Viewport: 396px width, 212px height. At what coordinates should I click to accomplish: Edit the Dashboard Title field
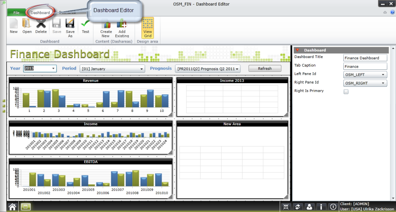[x=365, y=58]
